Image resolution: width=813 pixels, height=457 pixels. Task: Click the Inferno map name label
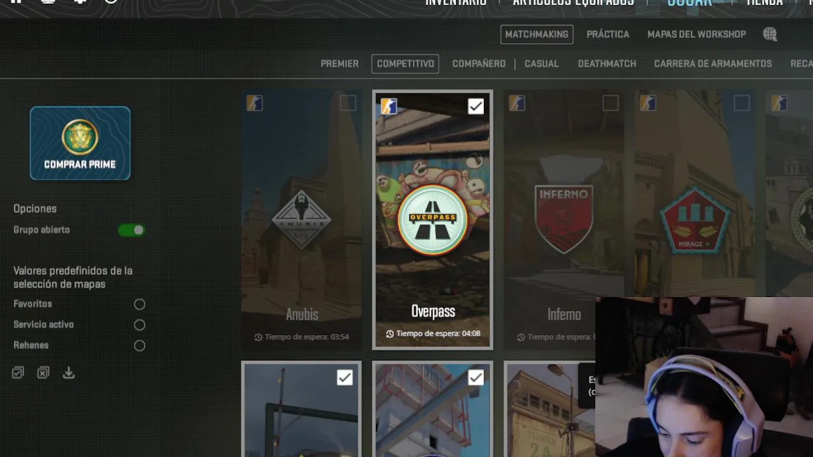[x=564, y=314]
